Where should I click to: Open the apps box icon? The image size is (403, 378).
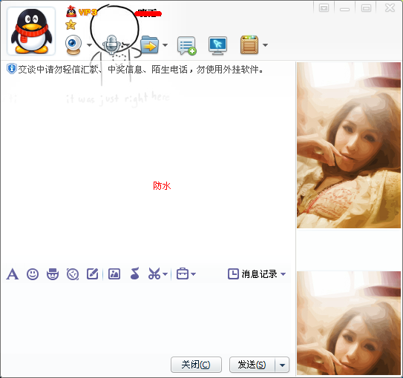click(249, 45)
